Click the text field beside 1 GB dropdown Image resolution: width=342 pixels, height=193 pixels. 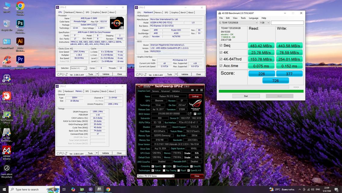[x=287, y=23]
